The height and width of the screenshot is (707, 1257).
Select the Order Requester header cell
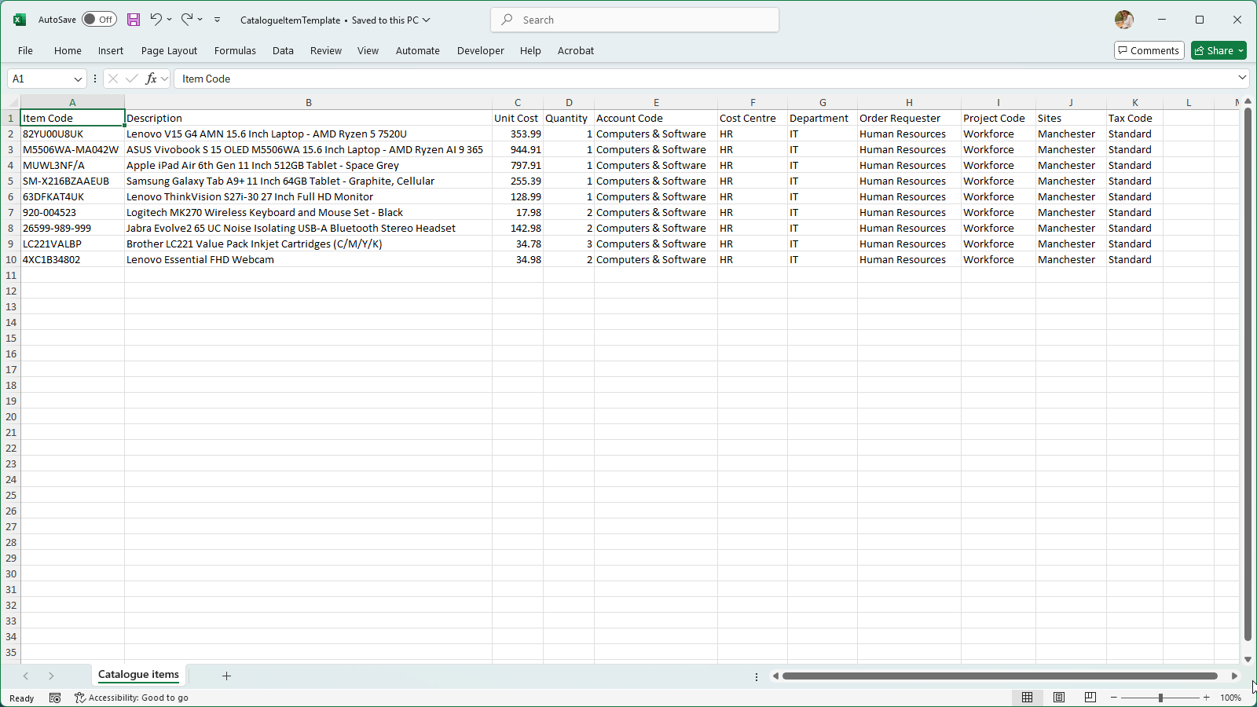tap(909, 118)
